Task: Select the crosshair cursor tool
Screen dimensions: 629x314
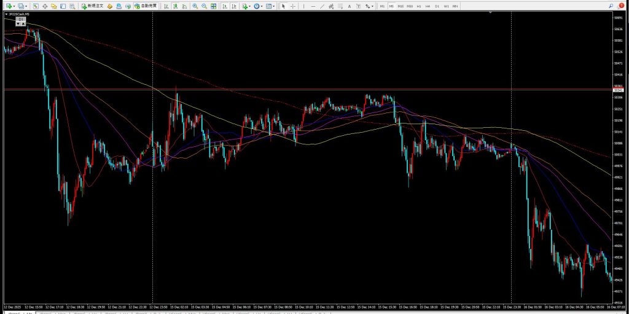Action: tap(292, 6)
